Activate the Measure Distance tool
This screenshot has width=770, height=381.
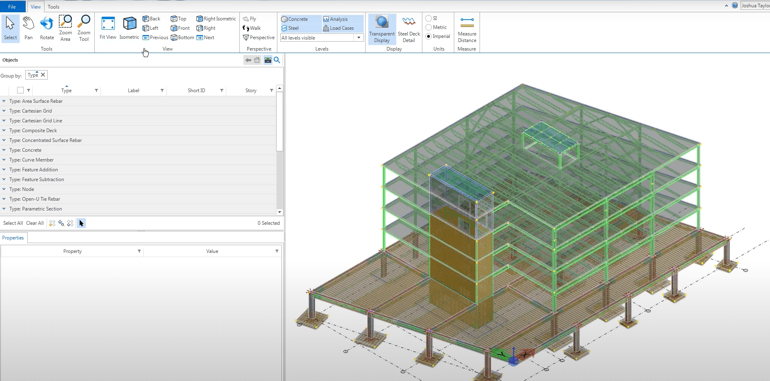(x=466, y=28)
